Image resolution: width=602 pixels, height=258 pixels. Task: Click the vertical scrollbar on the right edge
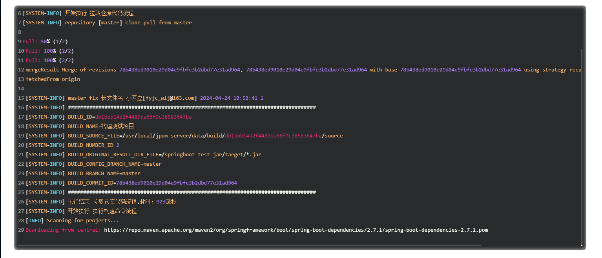pyautogui.click(x=582, y=145)
